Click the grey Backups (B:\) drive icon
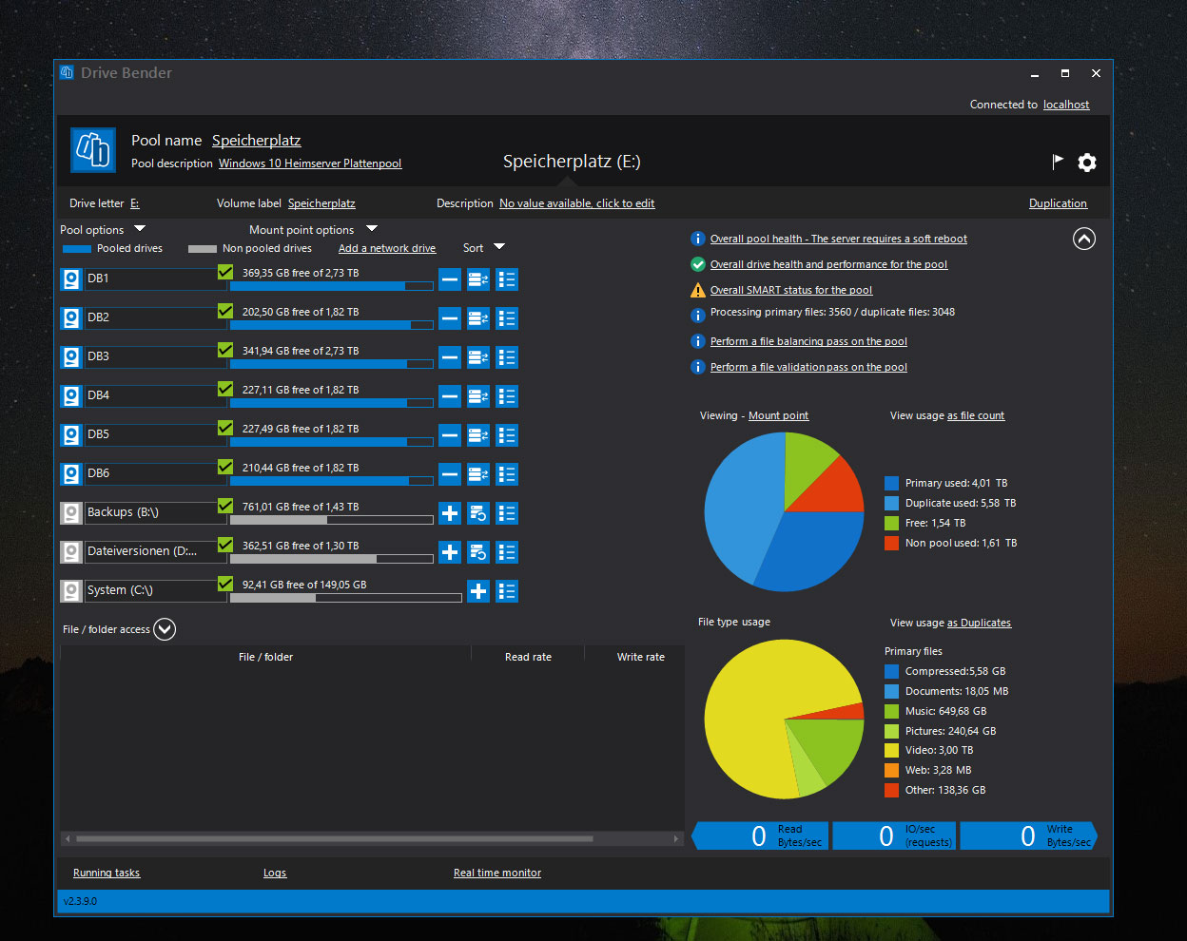The height and width of the screenshot is (941, 1187). pyautogui.click(x=71, y=513)
